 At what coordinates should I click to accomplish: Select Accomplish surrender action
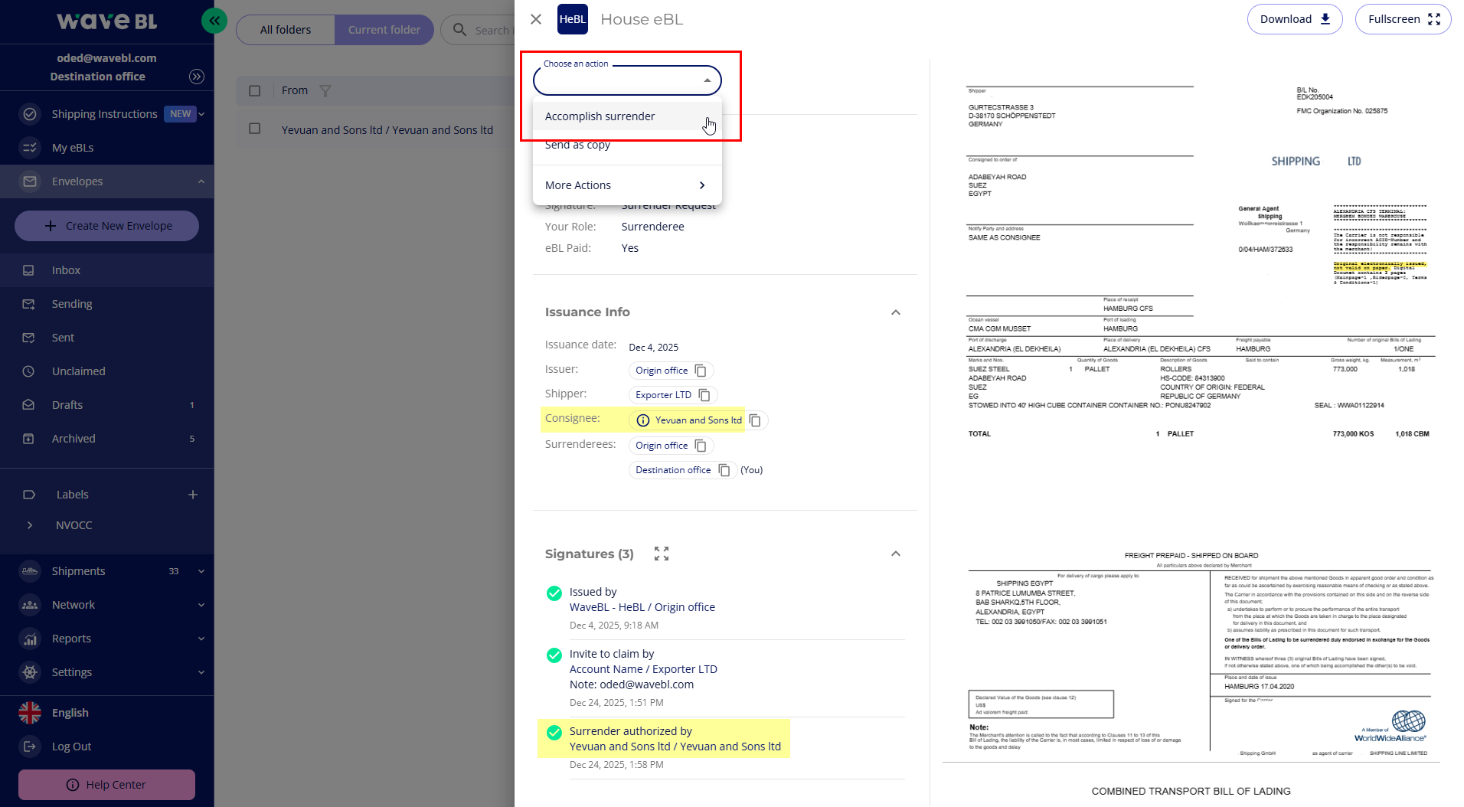click(x=627, y=116)
